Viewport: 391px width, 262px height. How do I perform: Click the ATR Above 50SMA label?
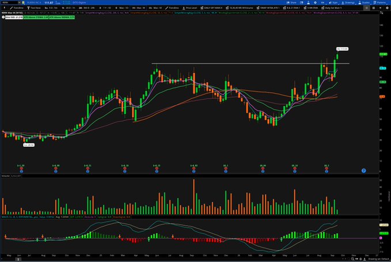click(x=62, y=17)
